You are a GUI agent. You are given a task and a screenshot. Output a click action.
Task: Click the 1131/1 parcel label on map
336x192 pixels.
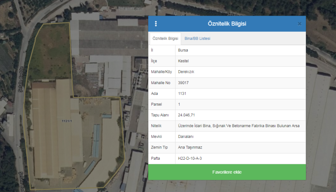click(67, 121)
